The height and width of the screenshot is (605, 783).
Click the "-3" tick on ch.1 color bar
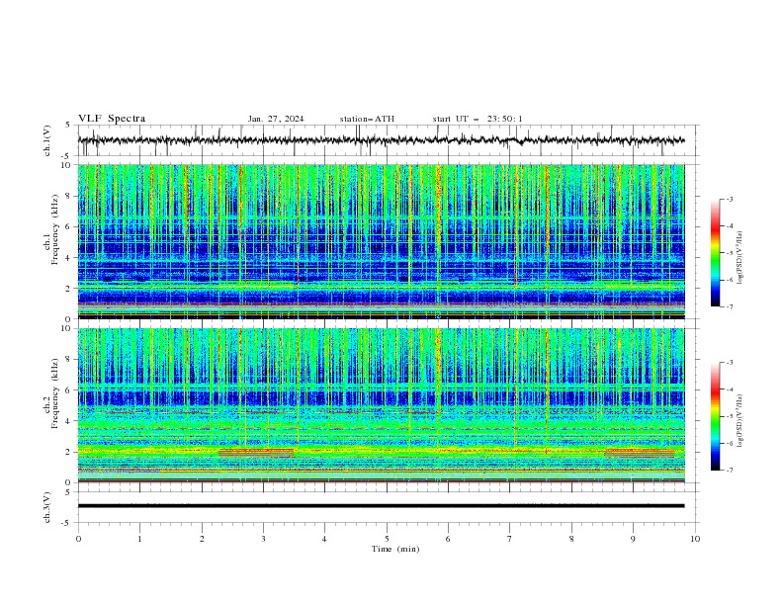[x=730, y=199]
